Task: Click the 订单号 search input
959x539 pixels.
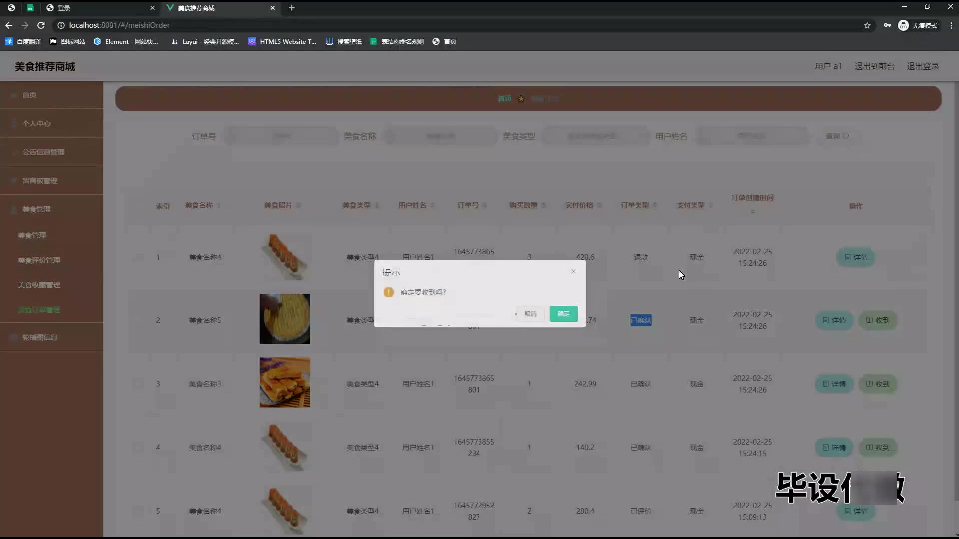Action: [281, 136]
